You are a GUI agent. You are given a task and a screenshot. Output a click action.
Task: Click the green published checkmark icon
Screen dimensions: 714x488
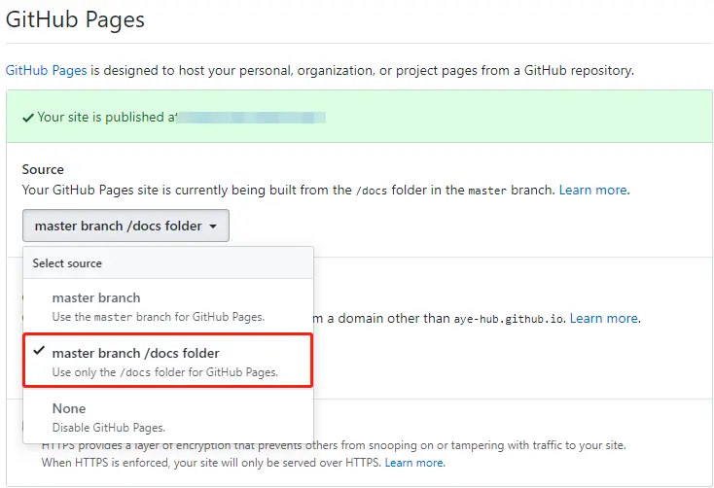click(x=28, y=117)
